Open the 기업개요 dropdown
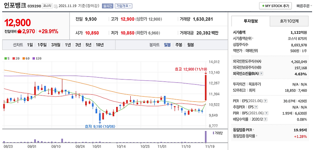314x150 pixels. pyautogui.click(x=123, y=6)
